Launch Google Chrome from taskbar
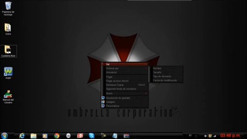The image size is (247, 139). click(x=57, y=136)
